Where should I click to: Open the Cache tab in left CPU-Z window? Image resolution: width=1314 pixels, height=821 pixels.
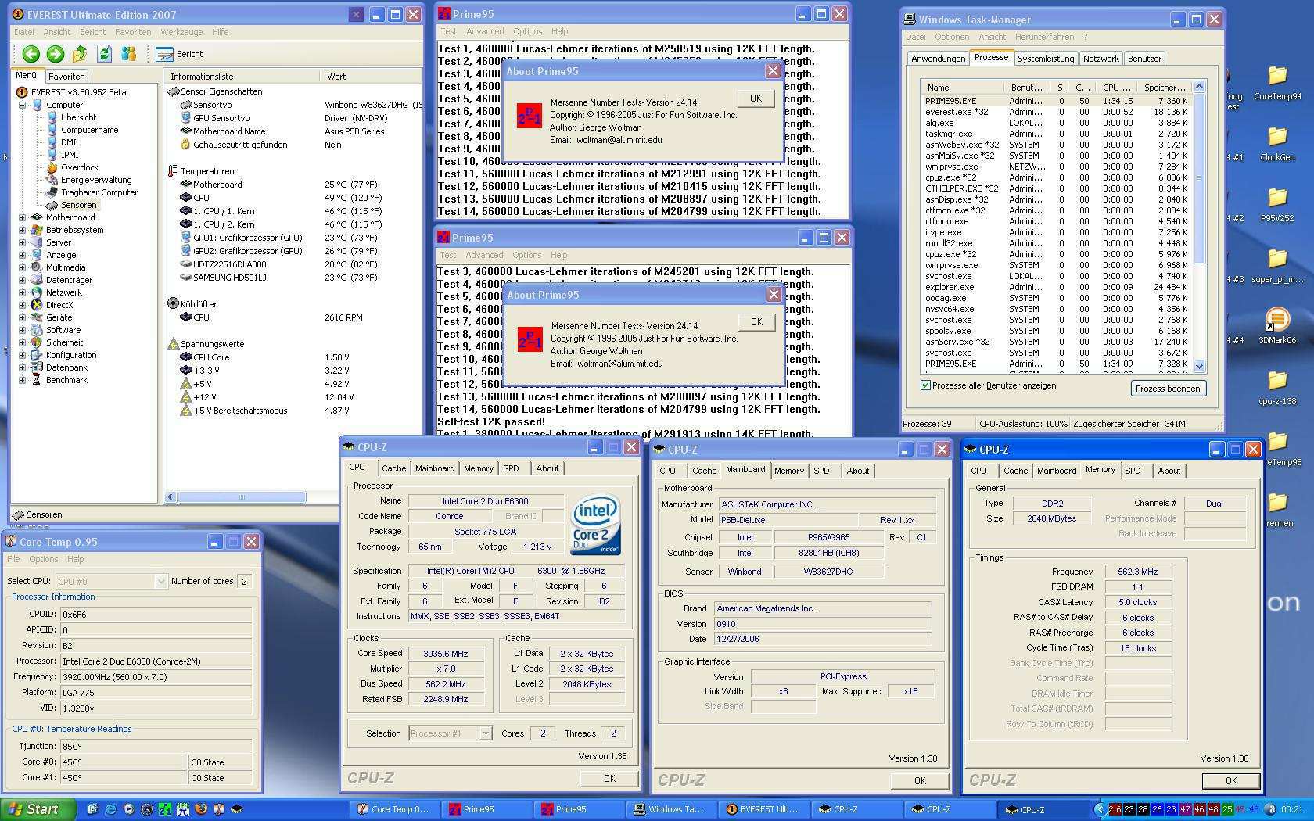coord(393,468)
